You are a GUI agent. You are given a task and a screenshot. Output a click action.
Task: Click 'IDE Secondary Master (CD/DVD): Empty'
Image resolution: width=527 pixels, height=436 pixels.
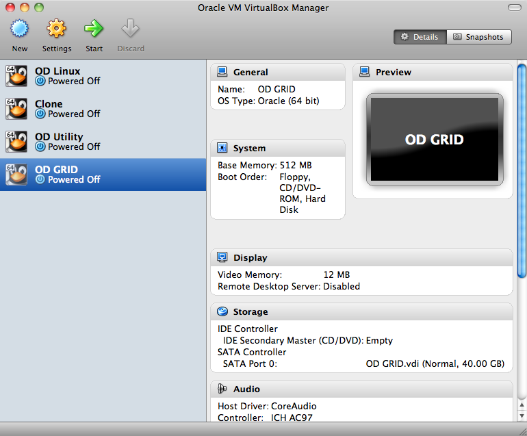tap(308, 341)
